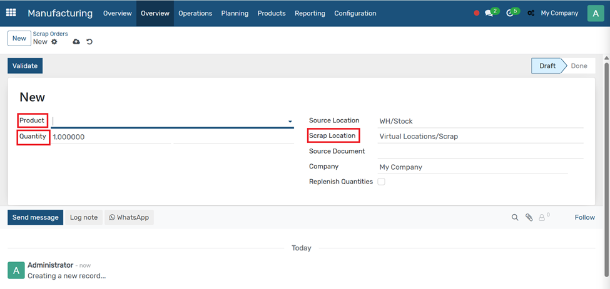610x289 pixels.
Task: Attach a file using the paperclip icon
Action: click(x=529, y=218)
